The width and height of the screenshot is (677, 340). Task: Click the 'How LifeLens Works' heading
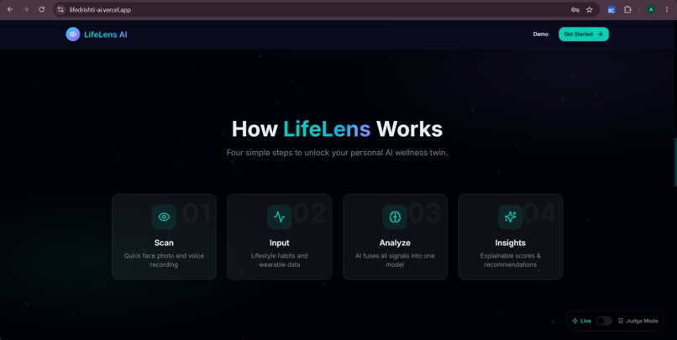[x=337, y=129]
